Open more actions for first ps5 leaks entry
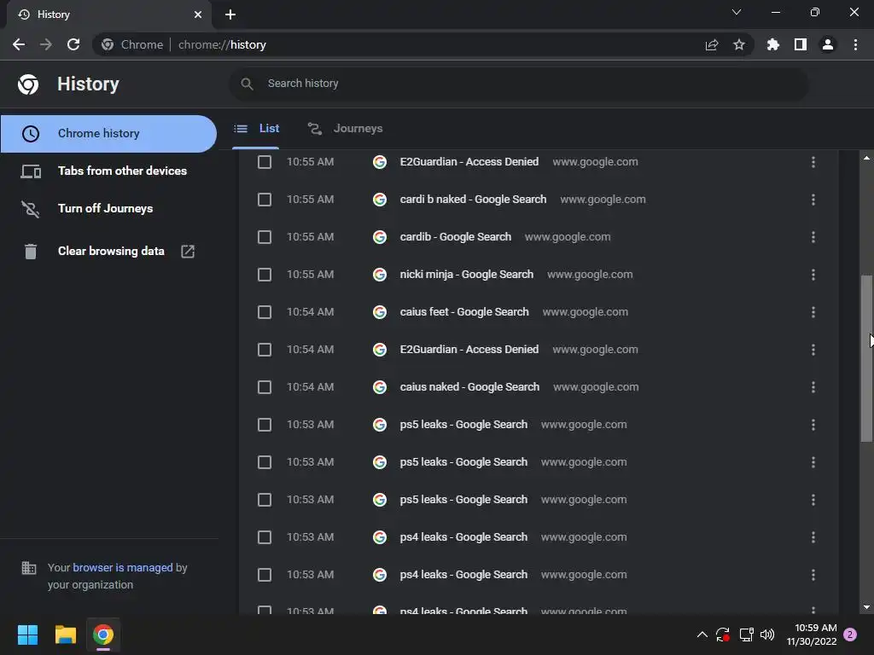 coord(813,425)
